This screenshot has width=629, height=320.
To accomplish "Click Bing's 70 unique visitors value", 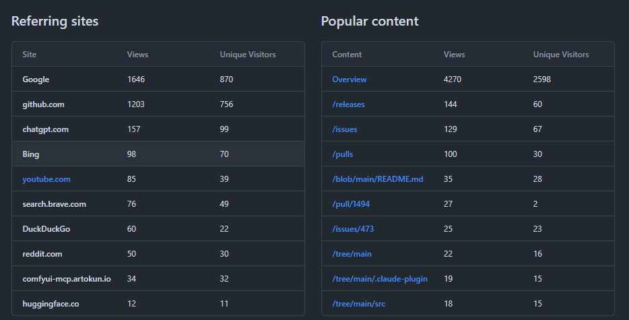I will (224, 154).
